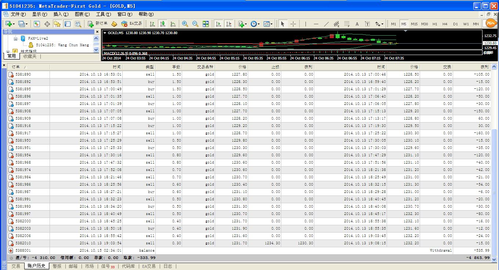Viewport: 499px width, 270px height.
Task: Switch chart to line chart
Action: (173, 24)
